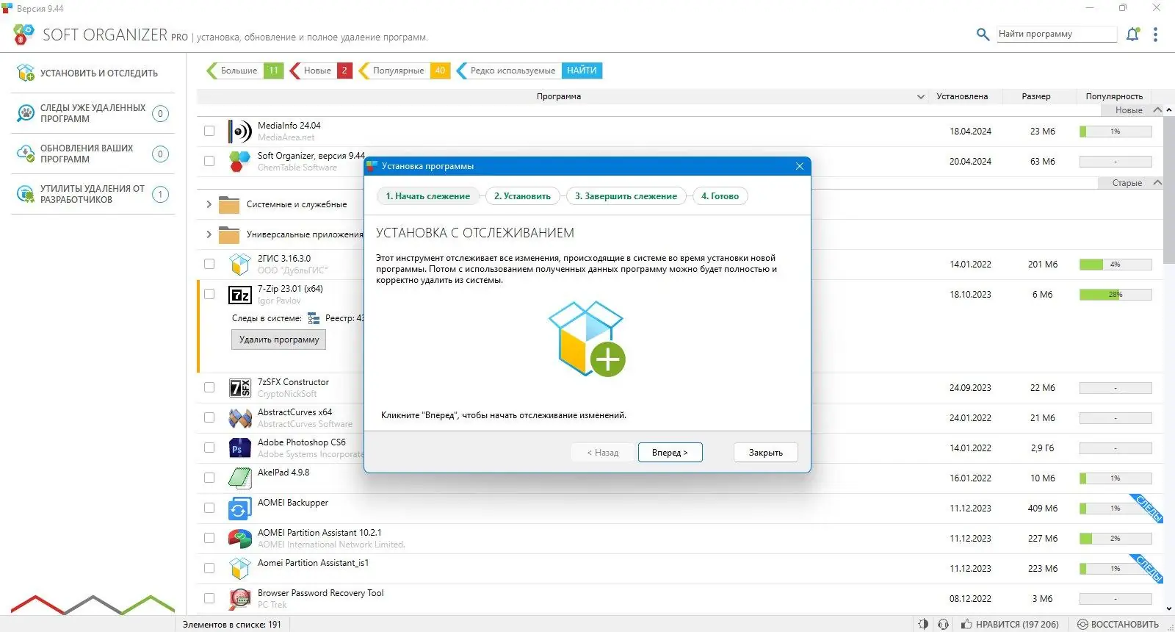
Task: Click the vertical scrollbar of program list
Action: tap(1169, 189)
